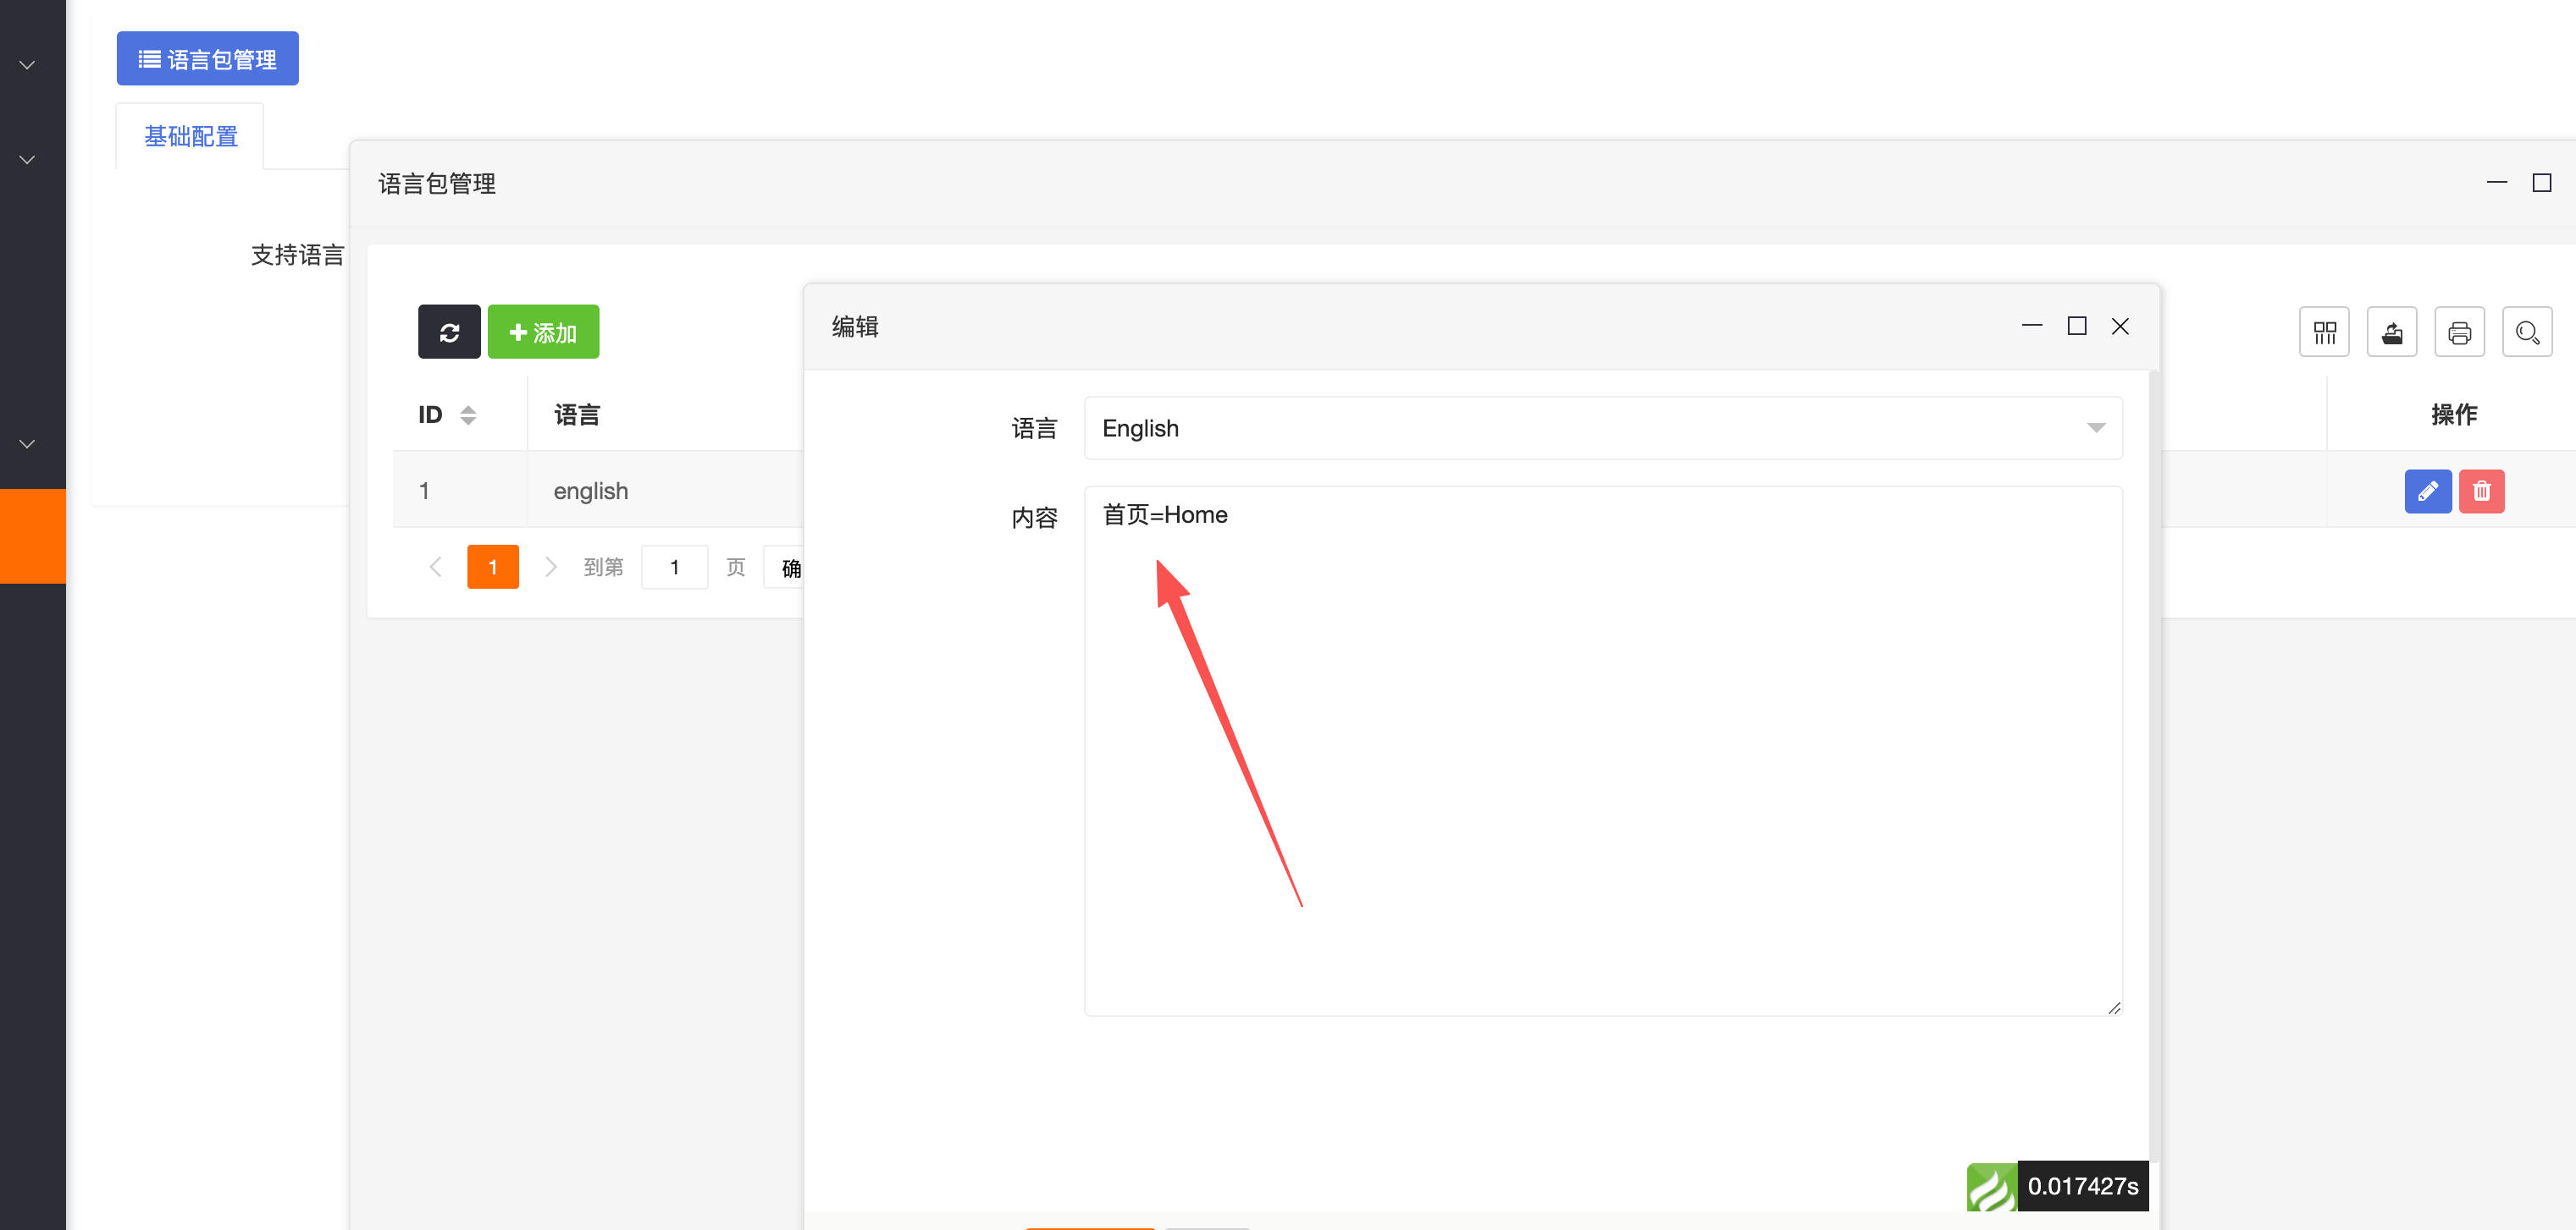This screenshot has height=1230, width=2576.
Task: Click the 内容 textarea with 首页=Home
Action: point(1602,750)
